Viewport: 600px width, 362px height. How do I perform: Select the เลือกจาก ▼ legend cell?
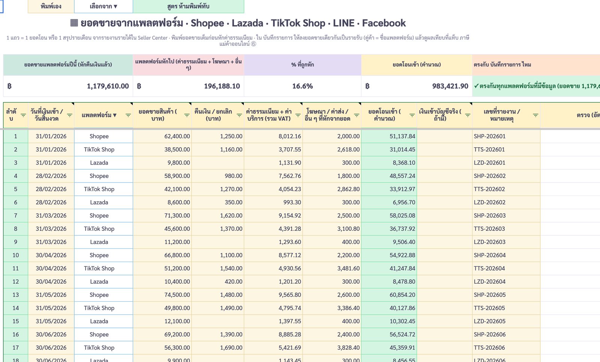pos(103,6)
